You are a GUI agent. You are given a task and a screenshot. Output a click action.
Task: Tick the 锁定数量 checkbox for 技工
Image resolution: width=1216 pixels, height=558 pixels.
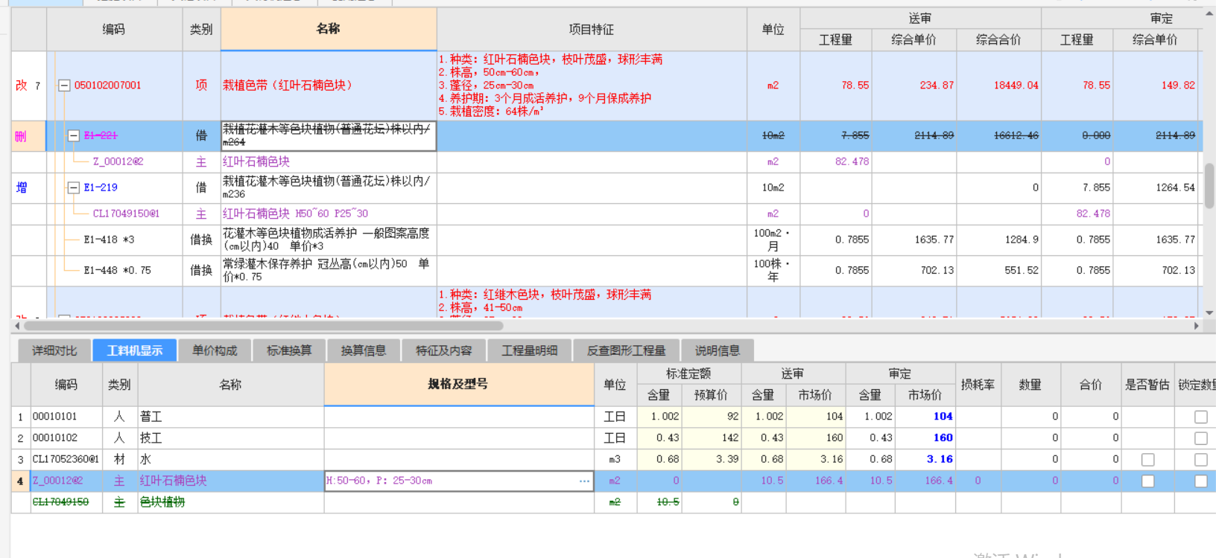(x=1200, y=438)
